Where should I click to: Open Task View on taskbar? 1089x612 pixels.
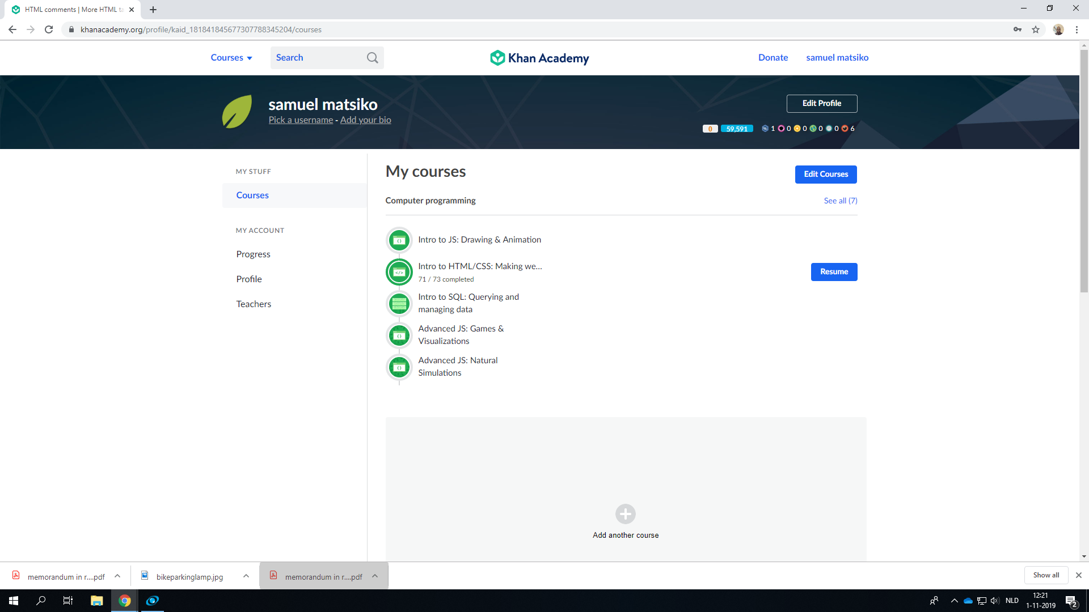coord(68,601)
